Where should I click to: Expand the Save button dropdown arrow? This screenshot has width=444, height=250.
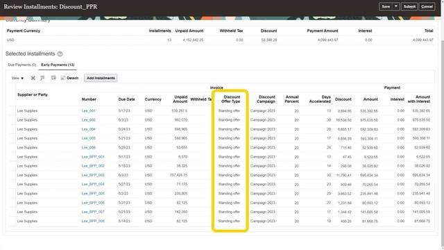[x=396, y=6]
